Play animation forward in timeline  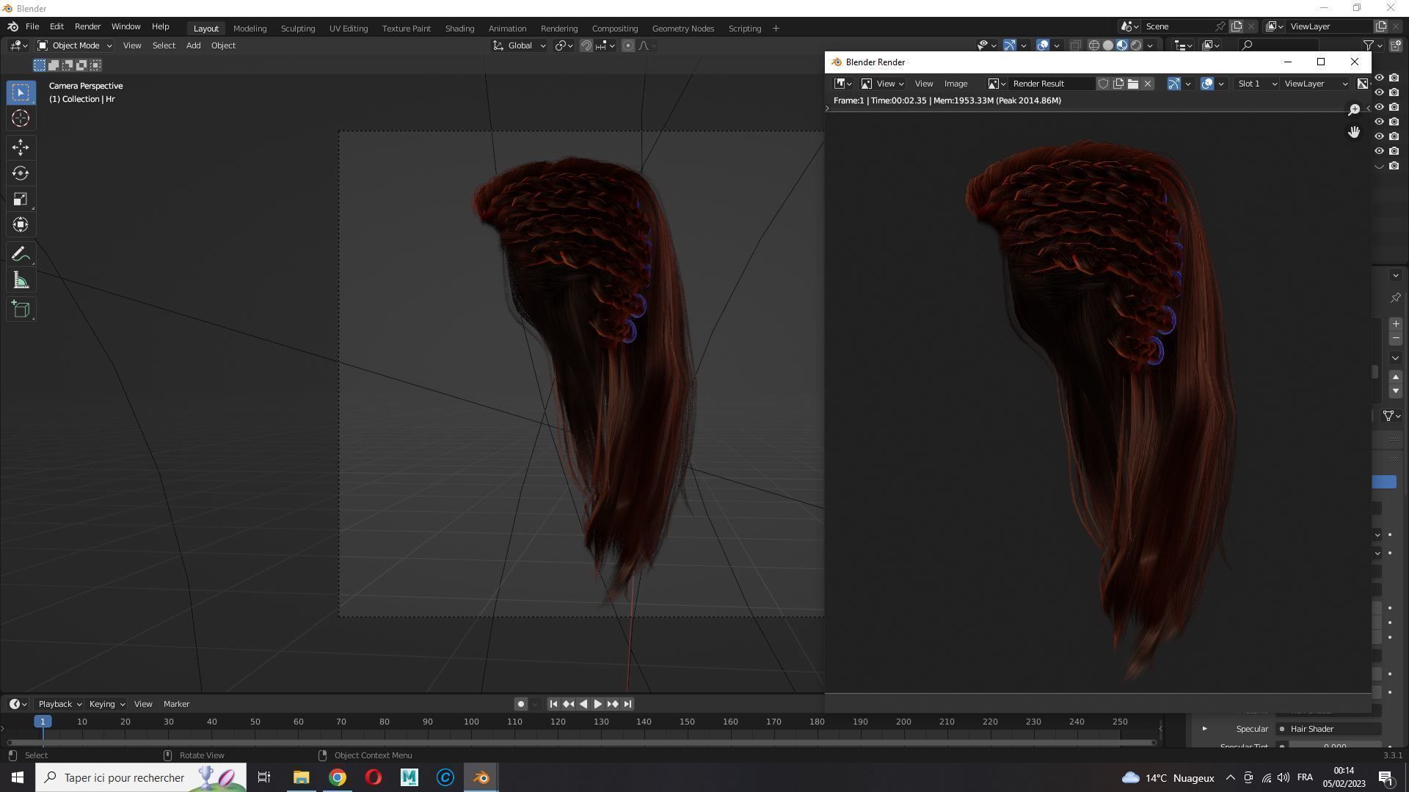coord(598,704)
